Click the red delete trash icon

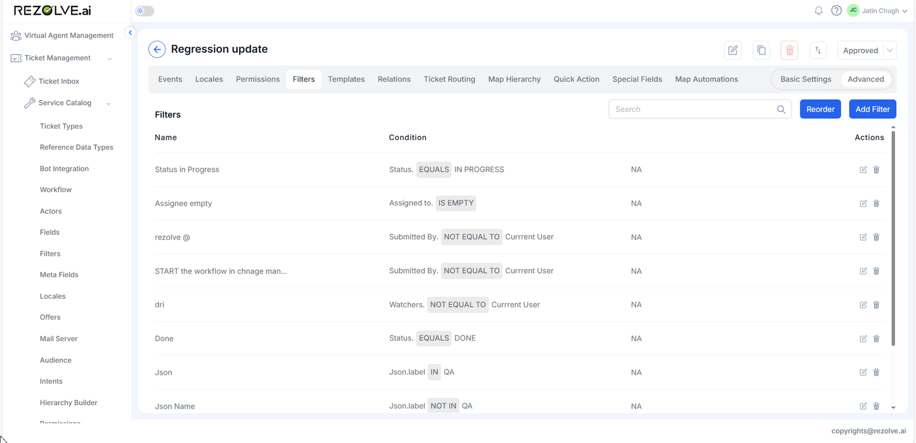789,50
